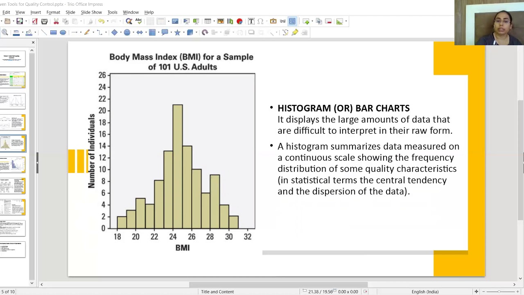The image size is (524, 295).
Task: Open the Format menu
Action: pos(53,12)
